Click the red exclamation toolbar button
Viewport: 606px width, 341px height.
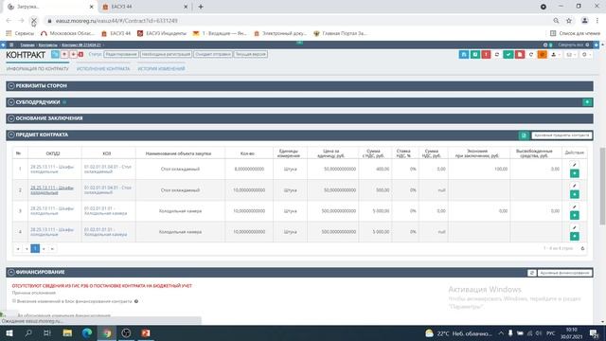(x=486, y=55)
